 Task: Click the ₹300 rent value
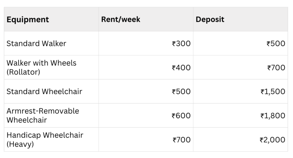pyautogui.click(x=181, y=44)
